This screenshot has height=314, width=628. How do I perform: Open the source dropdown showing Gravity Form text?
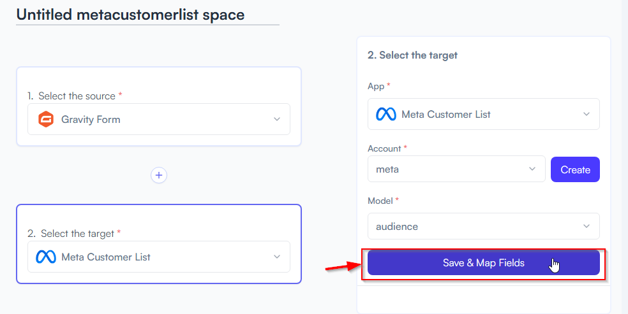click(91, 120)
